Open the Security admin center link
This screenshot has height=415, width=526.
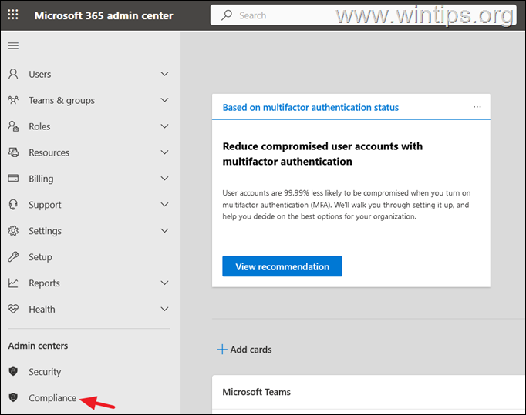(x=45, y=372)
